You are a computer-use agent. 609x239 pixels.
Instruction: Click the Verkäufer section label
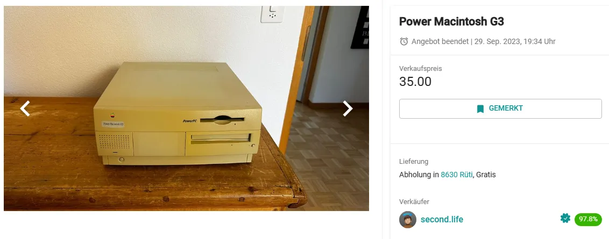414,202
